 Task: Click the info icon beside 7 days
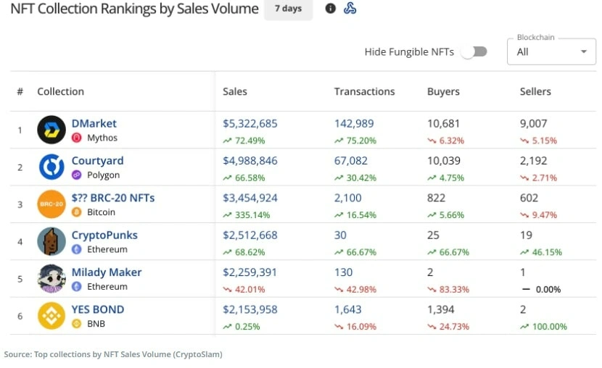click(330, 9)
